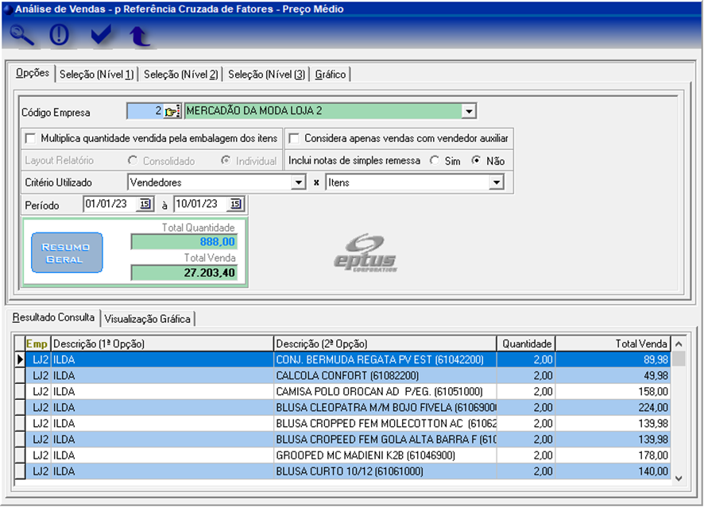Click the app icon in title bar
The height and width of the screenshot is (507, 704).
8,9
